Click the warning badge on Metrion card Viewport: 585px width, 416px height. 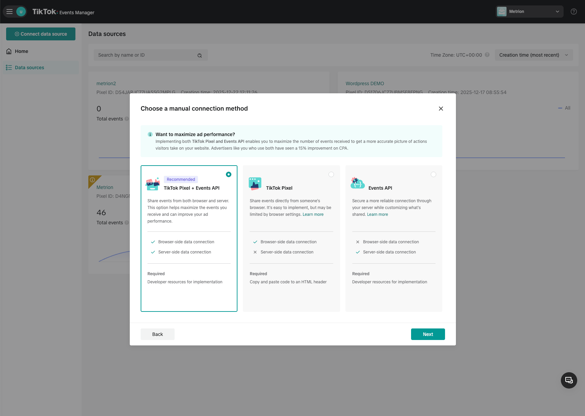[x=93, y=180]
